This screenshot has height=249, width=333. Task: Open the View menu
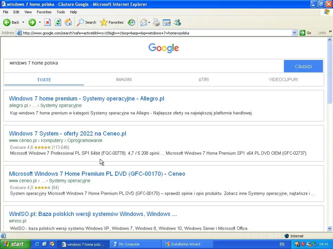point(28,12)
